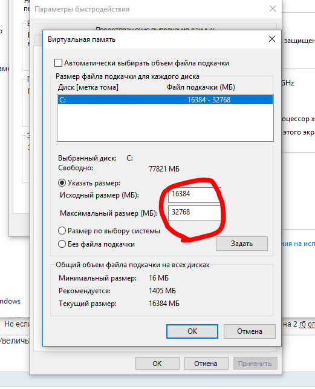Image resolution: width=315 pixels, height=389 pixels.
Task: Check automatic paging file size checkbox
Action: [58, 63]
